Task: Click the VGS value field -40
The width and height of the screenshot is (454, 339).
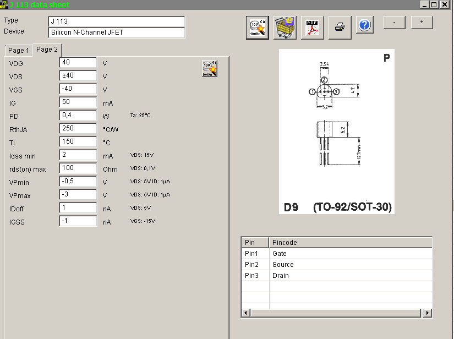Action: (78, 89)
